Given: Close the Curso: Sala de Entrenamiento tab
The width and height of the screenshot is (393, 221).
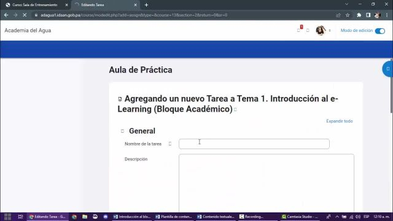Looking at the screenshot, I should 66,5.
